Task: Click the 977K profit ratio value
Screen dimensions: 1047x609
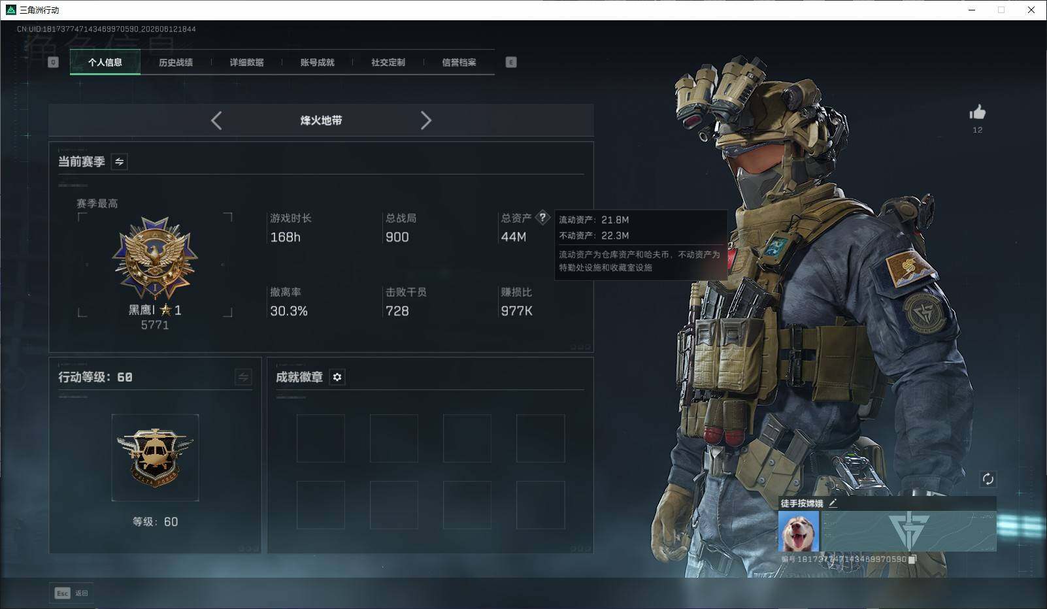Action: 517,311
